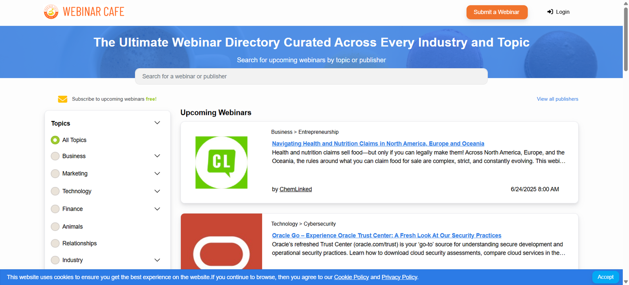Select the Industry topic radio button
Viewport: 629px width, 285px height.
(x=55, y=260)
